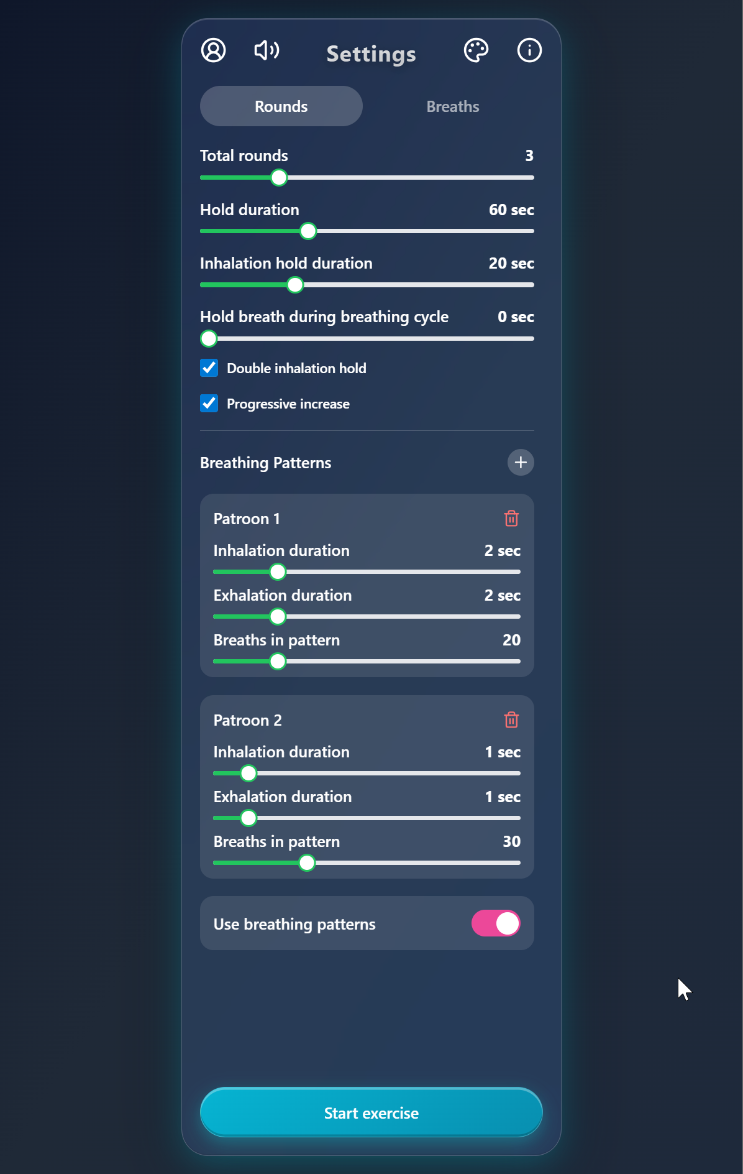This screenshot has height=1174, width=743.
Task: Open the user account settings
Action: coord(212,50)
